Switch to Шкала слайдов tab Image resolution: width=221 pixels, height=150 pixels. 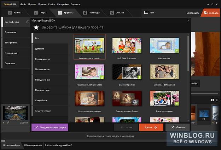[12, 145]
